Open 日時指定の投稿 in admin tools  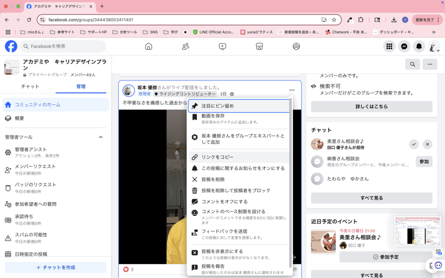56,254
